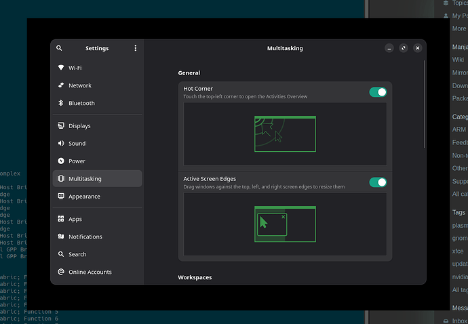Open Appearance settings
This screenshot has width=468, height=324.
coord(97,197)
